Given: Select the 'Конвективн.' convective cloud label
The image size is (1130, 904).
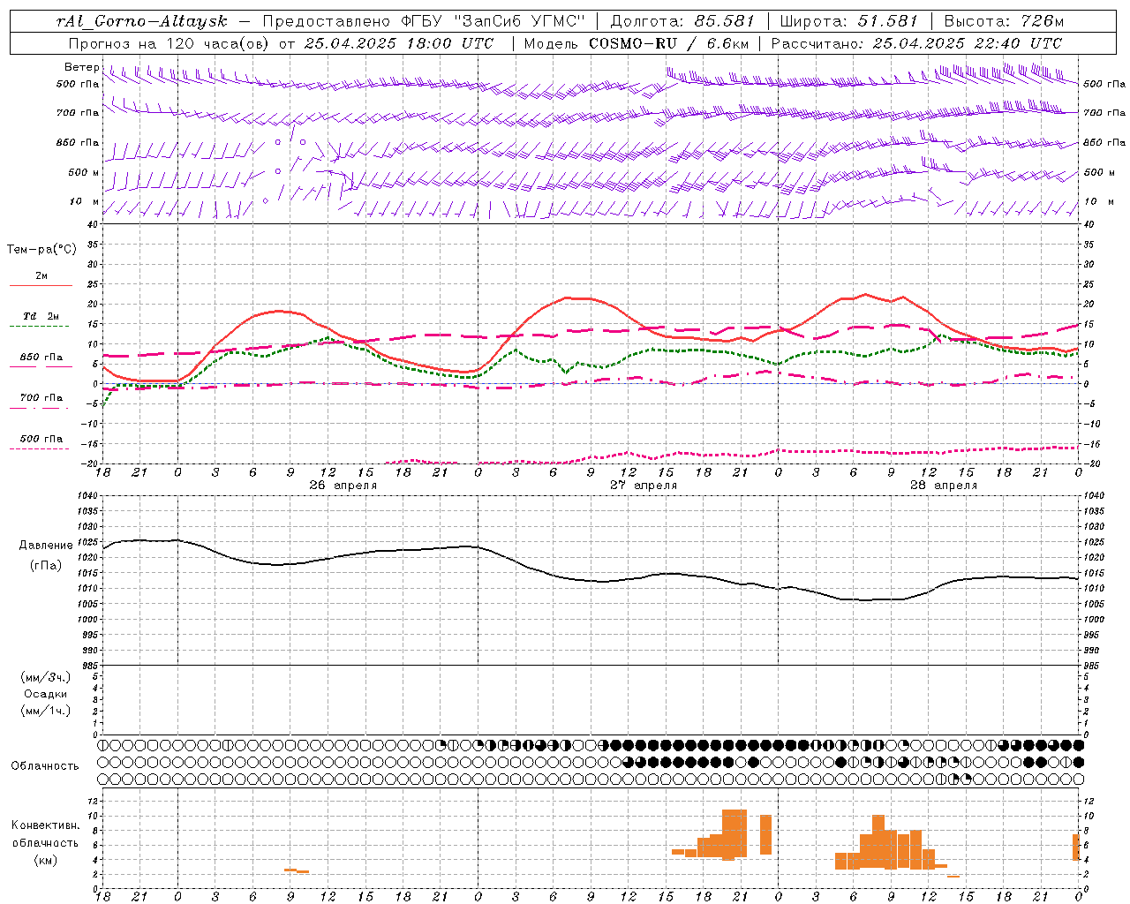Looking at the screenshot, I should tap(46, 825).
